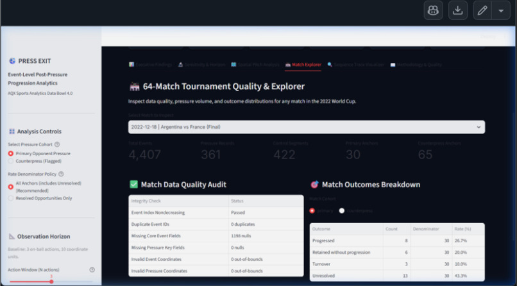This screenshot has height=286, width=517.
Task: Click the Analysis Controls grid icon
Action: pos(12,131)
